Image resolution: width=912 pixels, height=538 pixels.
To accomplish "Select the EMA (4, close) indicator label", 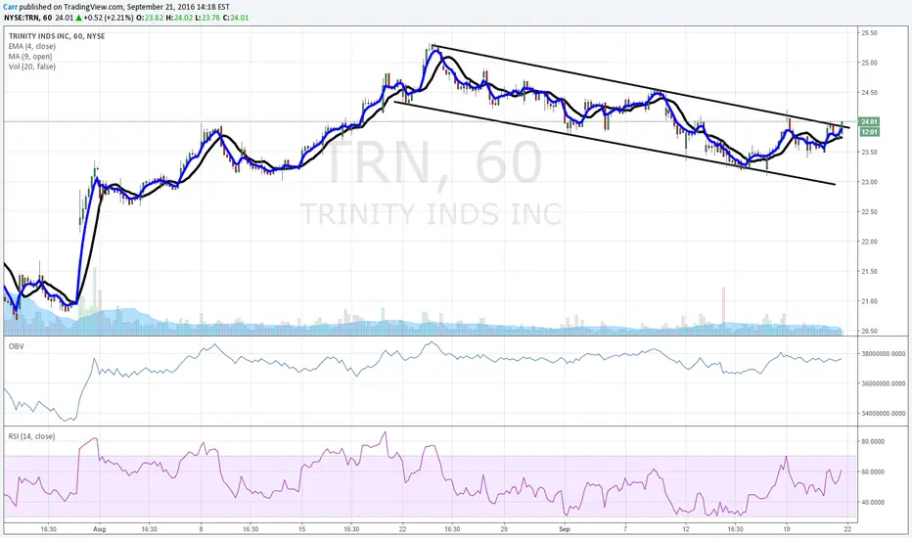I will click(x=32, y=47).
